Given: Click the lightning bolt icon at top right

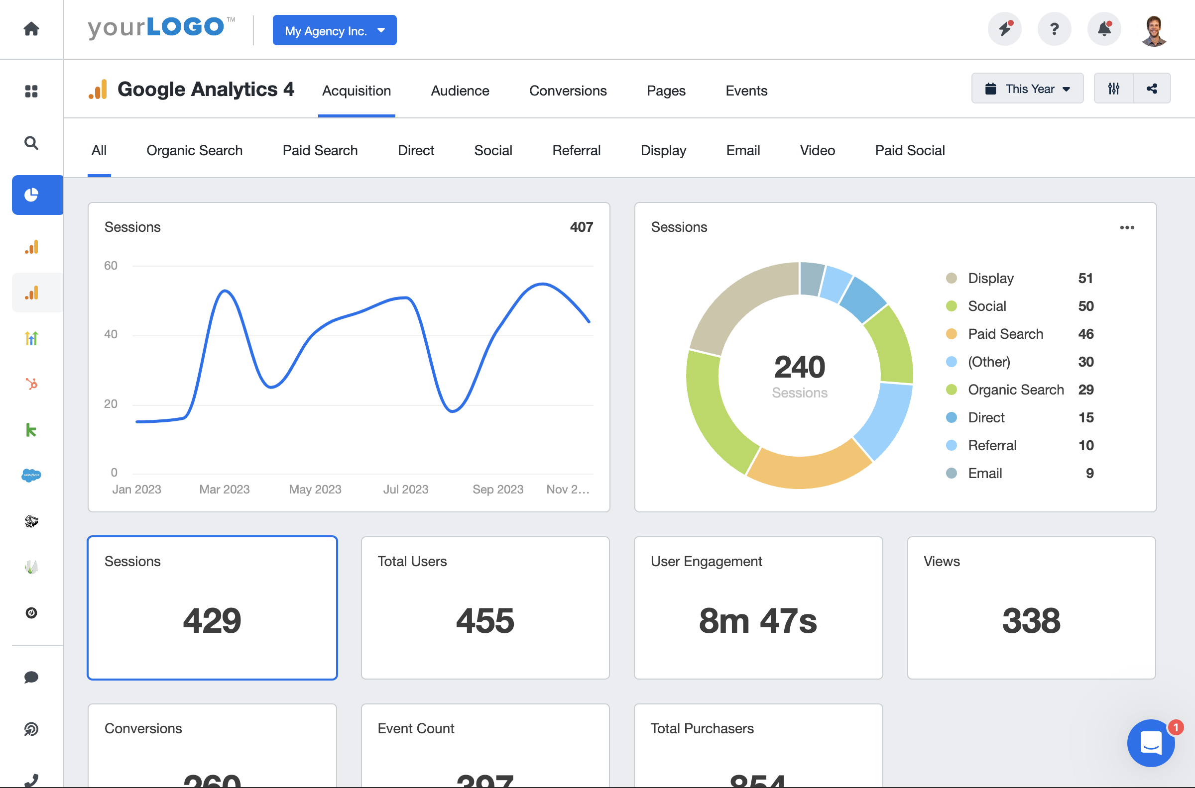Looking at the screenshot, I should click(x=1004, y=29).
